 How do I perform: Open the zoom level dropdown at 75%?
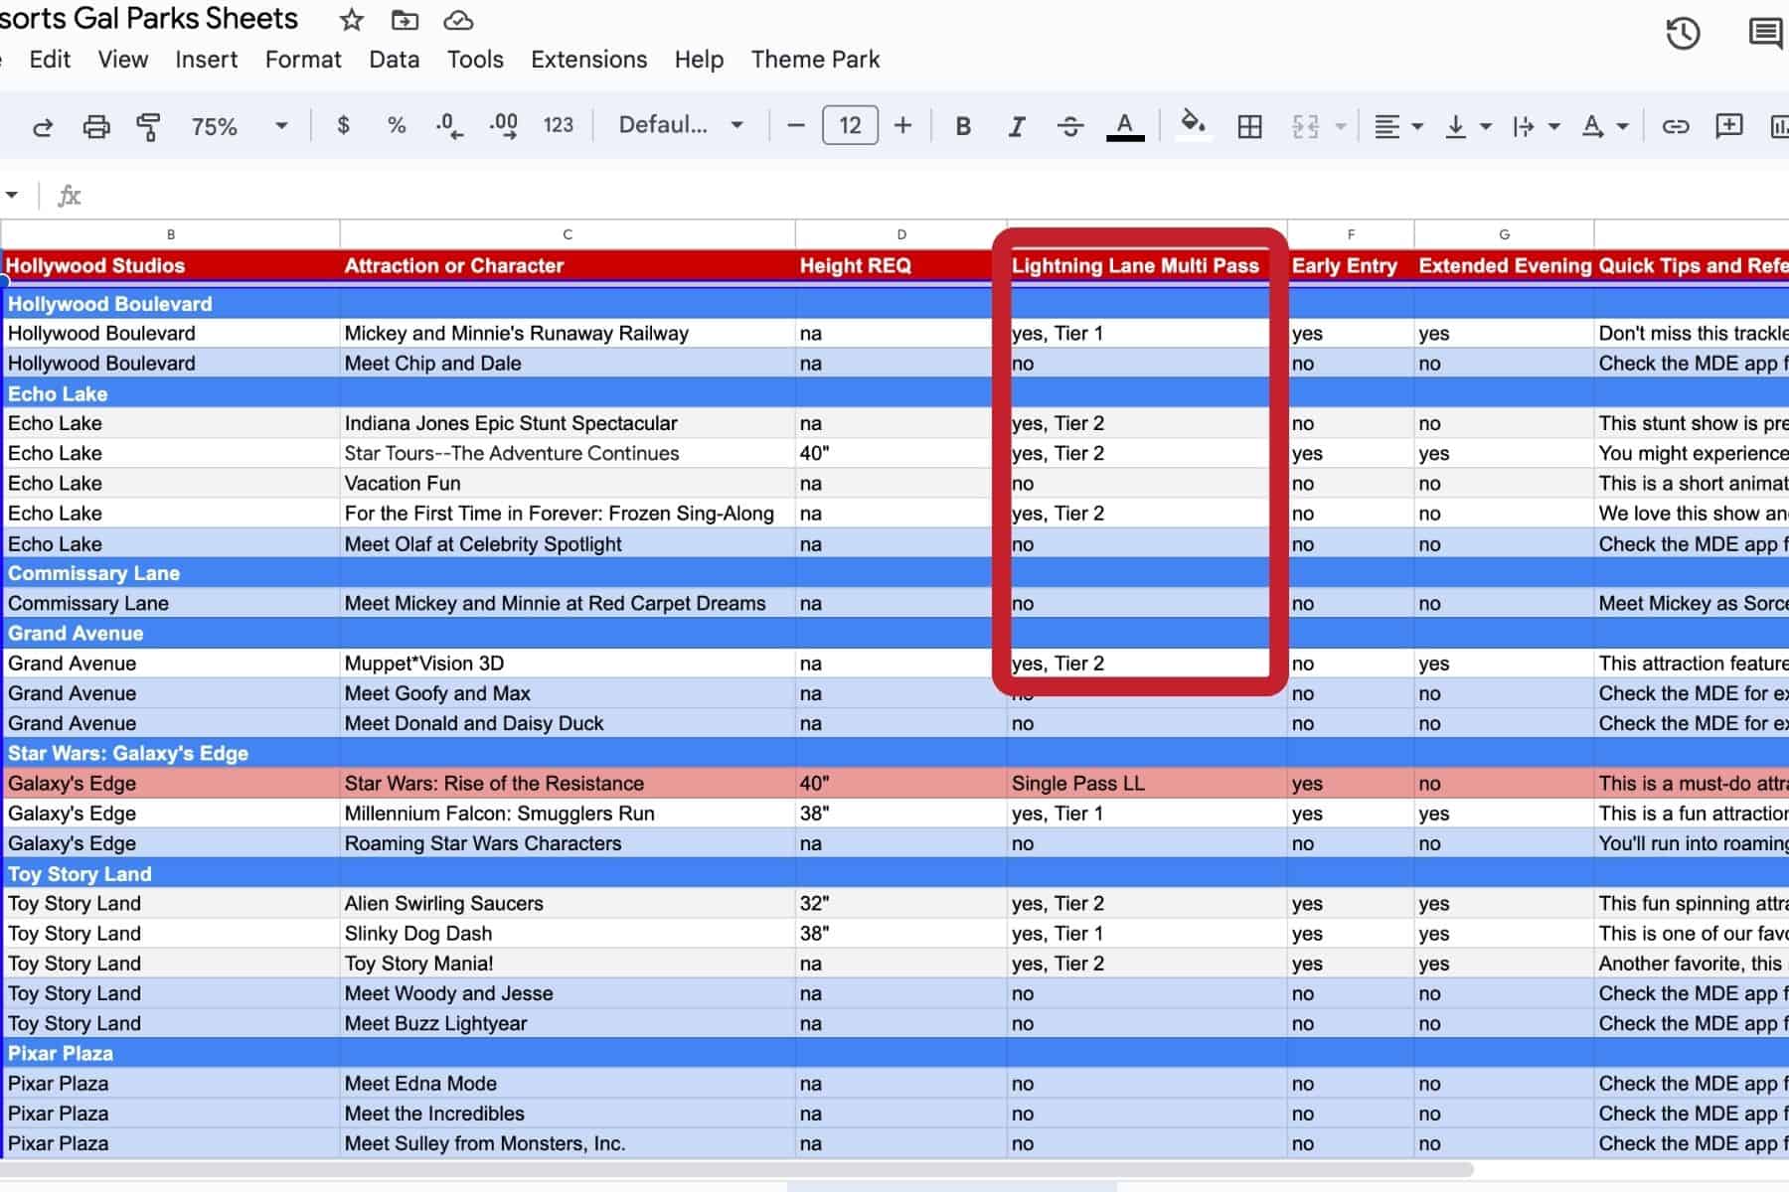point(240,126)
